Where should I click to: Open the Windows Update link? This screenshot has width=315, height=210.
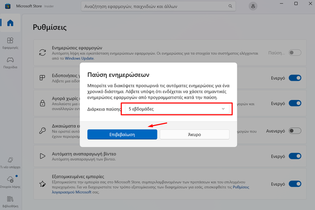pos(79,58)
